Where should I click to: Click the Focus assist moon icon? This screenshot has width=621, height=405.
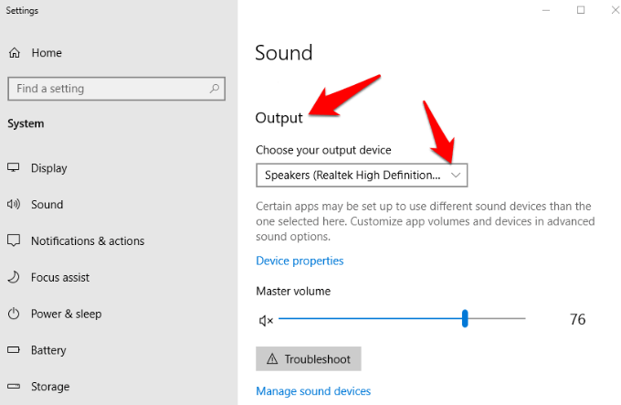click(x=14, y=277)
